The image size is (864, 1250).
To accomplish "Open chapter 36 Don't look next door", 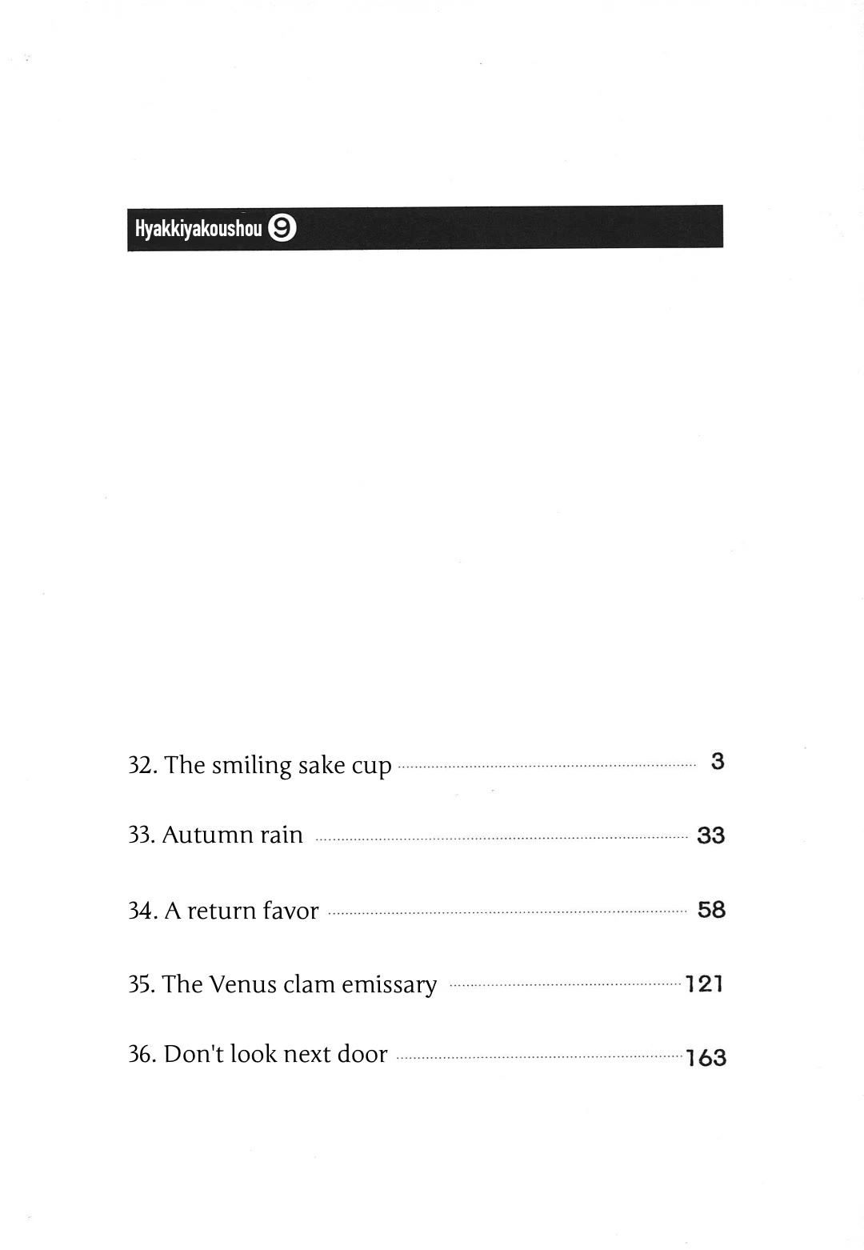I will click(258, 1053).
